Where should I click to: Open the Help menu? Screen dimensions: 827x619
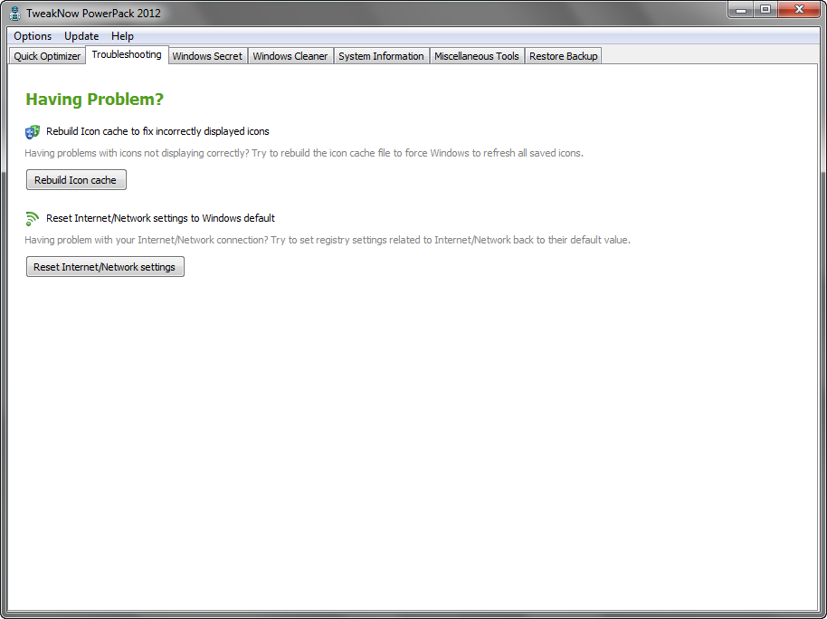[122, 36]
